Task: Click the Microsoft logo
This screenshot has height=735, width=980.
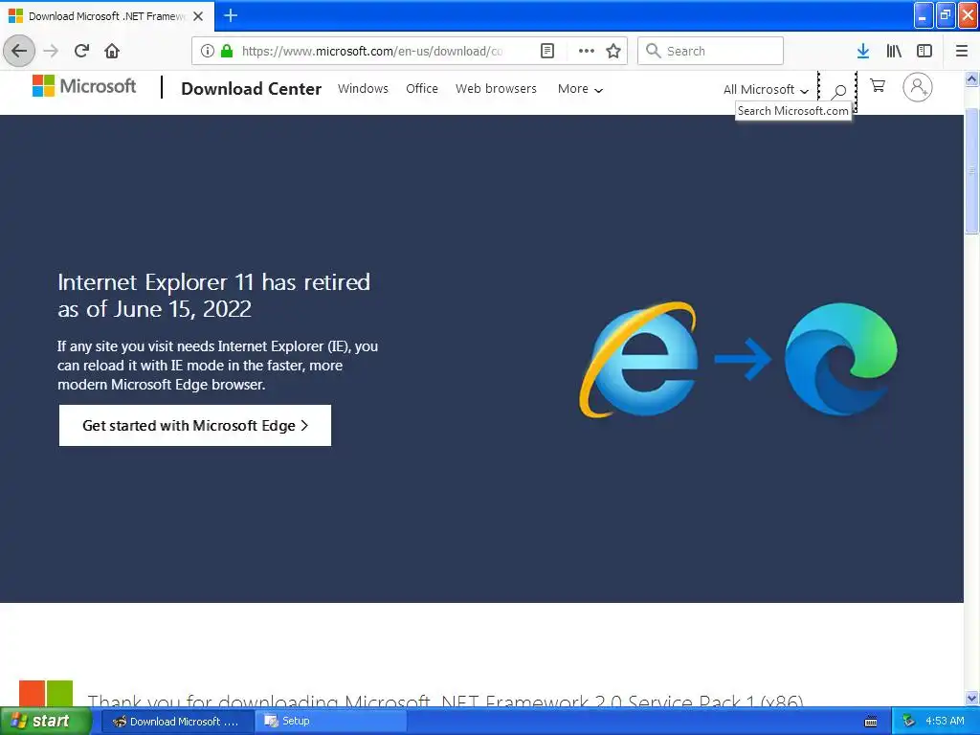Action: pos(84,86)
